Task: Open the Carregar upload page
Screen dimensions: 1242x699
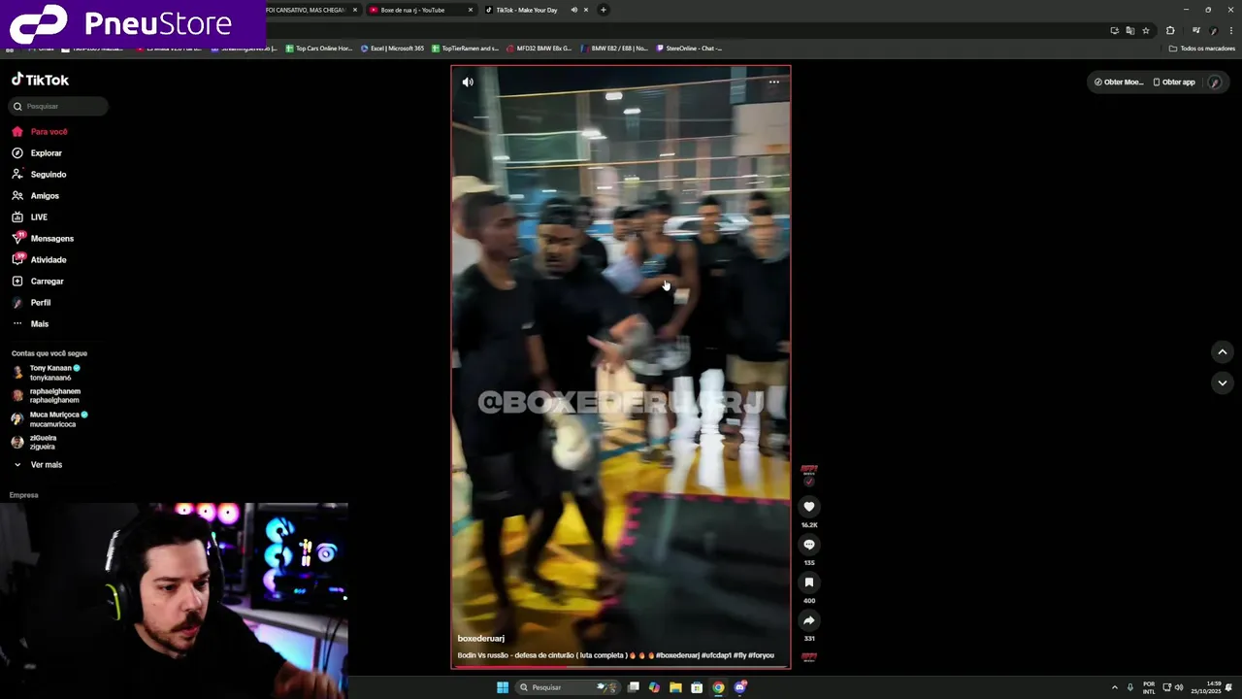Action: point(38,282)
